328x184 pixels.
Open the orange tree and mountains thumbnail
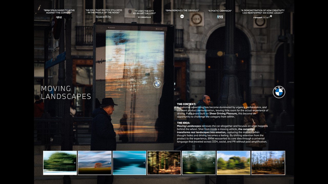click(x=95, y=163)
